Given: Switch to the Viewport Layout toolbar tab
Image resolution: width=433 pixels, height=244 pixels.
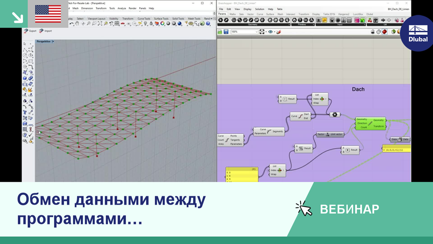Looking at the screenshot, I should click(96, 19).
